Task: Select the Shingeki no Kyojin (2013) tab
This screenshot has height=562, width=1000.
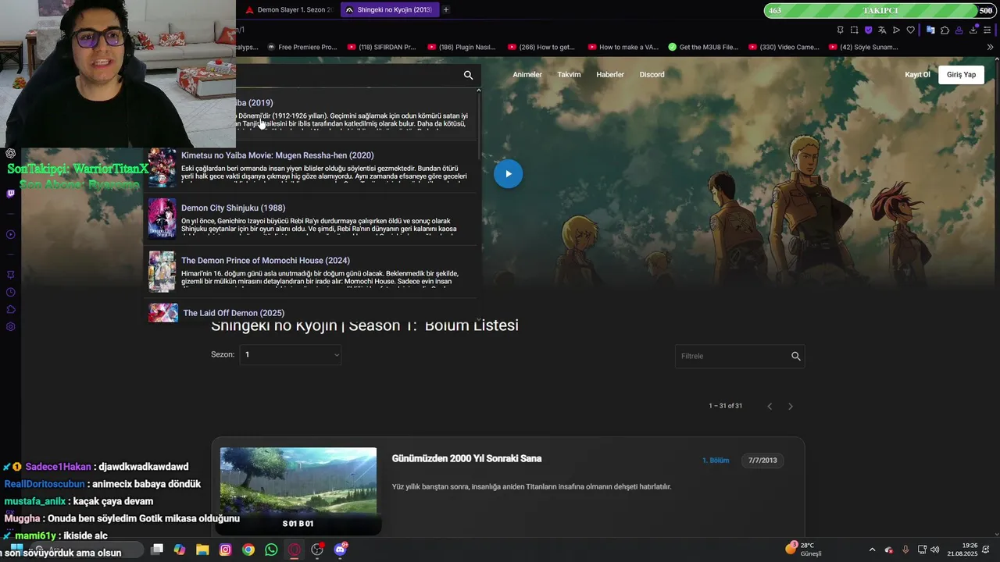Action: click(389, 9)
